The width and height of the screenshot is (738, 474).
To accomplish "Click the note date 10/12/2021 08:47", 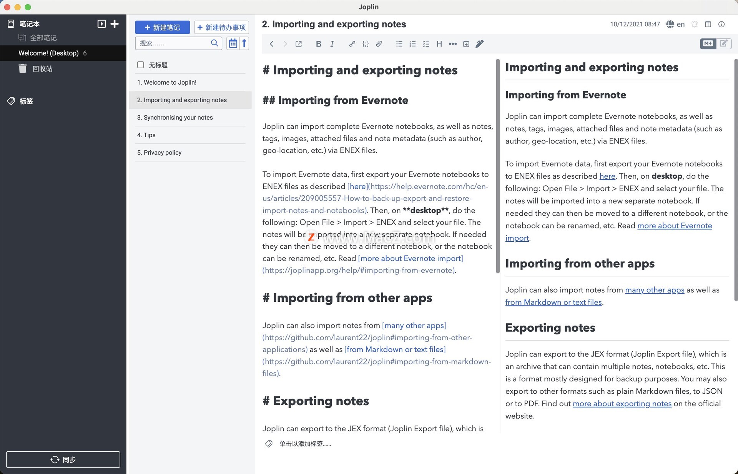I will pyautogui.click(x=635, y=24).
